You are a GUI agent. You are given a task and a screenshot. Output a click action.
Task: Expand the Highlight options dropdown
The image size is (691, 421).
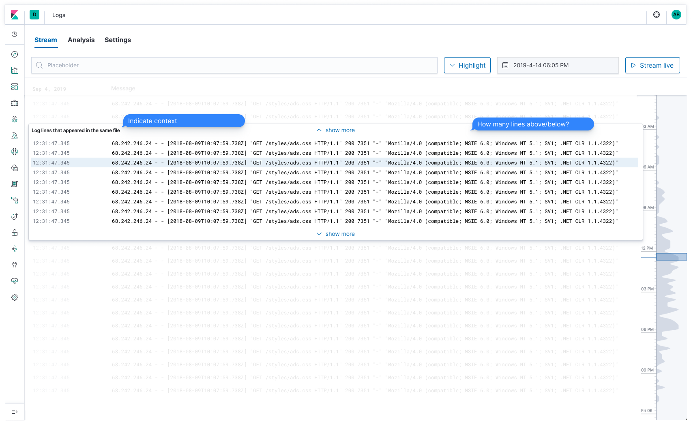click(467, 65)
